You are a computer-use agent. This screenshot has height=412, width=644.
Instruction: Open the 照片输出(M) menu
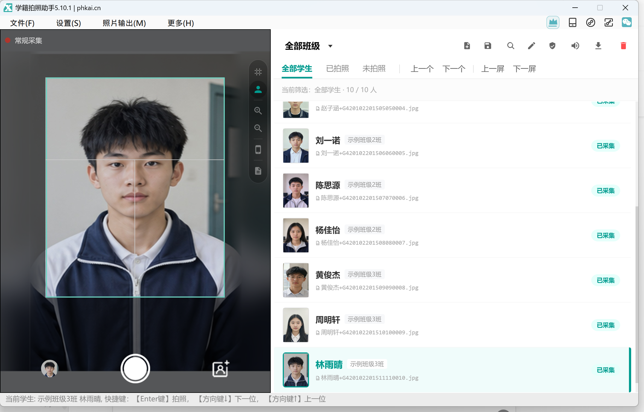pyautogui.click(x=124, y=23)
